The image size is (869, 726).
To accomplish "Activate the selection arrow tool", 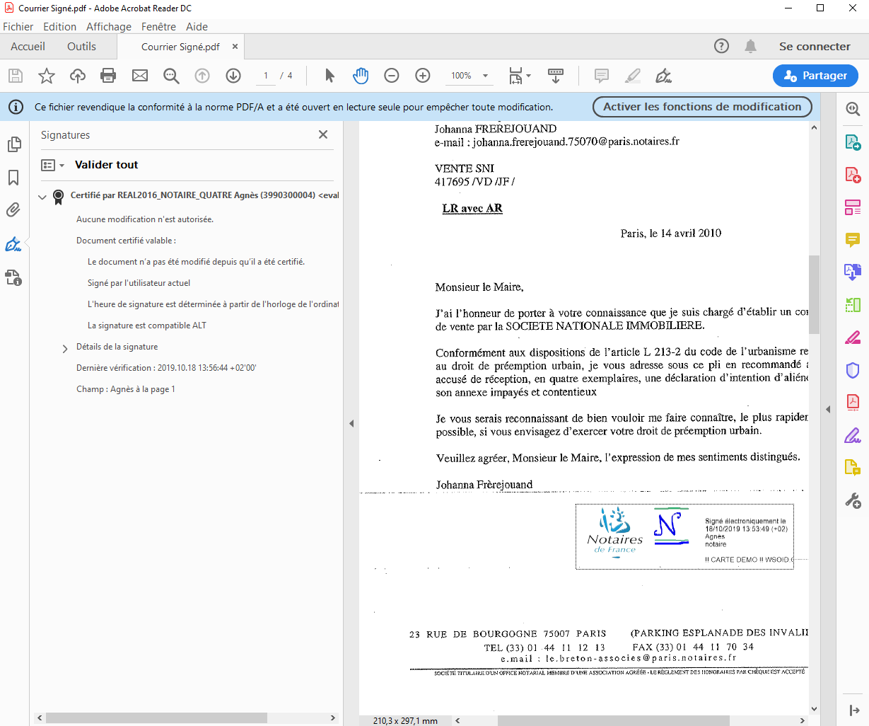I will click(x=329, y=76).
